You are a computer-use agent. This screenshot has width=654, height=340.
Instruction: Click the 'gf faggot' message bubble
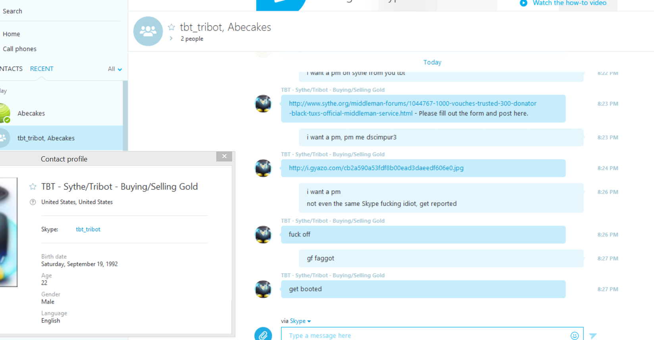[x=441, y=258]
